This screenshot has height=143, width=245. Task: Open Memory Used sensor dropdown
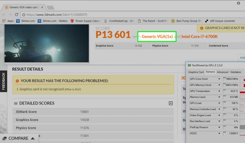click(x=219, y=97)
